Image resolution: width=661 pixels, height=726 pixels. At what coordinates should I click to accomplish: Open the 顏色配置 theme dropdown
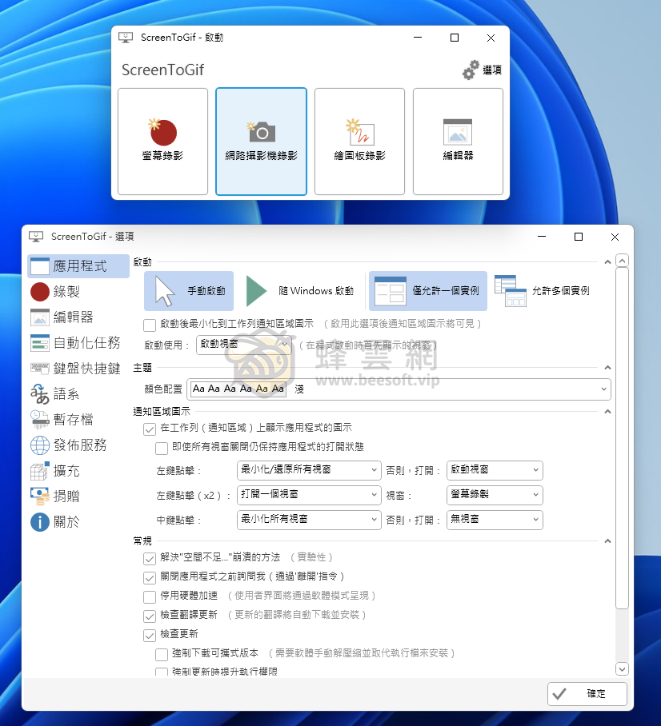(x=399, y=389)
